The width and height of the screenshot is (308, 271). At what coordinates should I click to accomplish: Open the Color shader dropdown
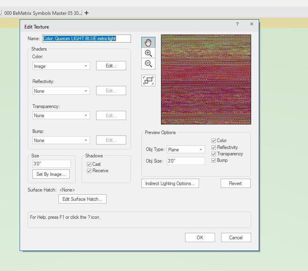coord(61,66)
